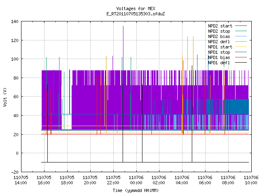The image size is (259, 194).
Task: Click the x-axis tick '110705 18:00'
Action: click(67, 180)
